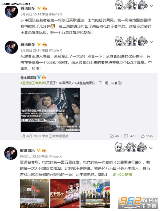
Task: Open the reposted video thumbnail image
Action: coord(50,110)
